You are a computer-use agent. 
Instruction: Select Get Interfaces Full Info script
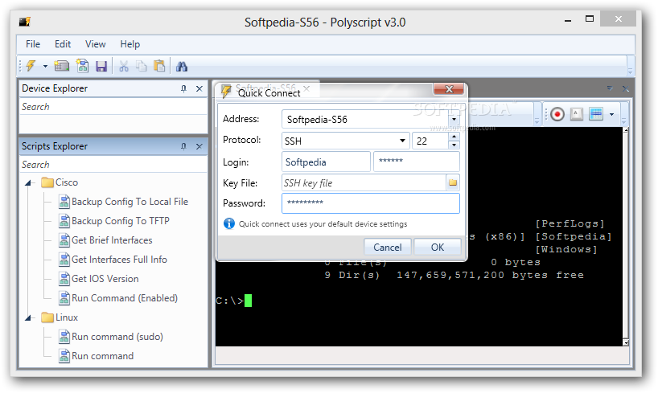(113, 260)
